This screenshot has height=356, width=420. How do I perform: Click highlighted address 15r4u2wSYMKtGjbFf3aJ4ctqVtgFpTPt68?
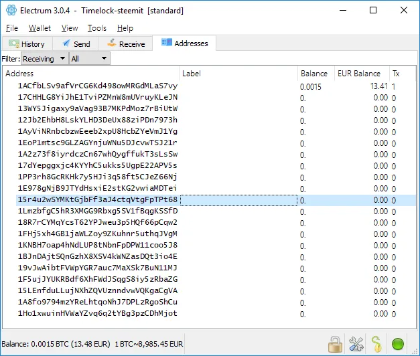coord(98,199)
